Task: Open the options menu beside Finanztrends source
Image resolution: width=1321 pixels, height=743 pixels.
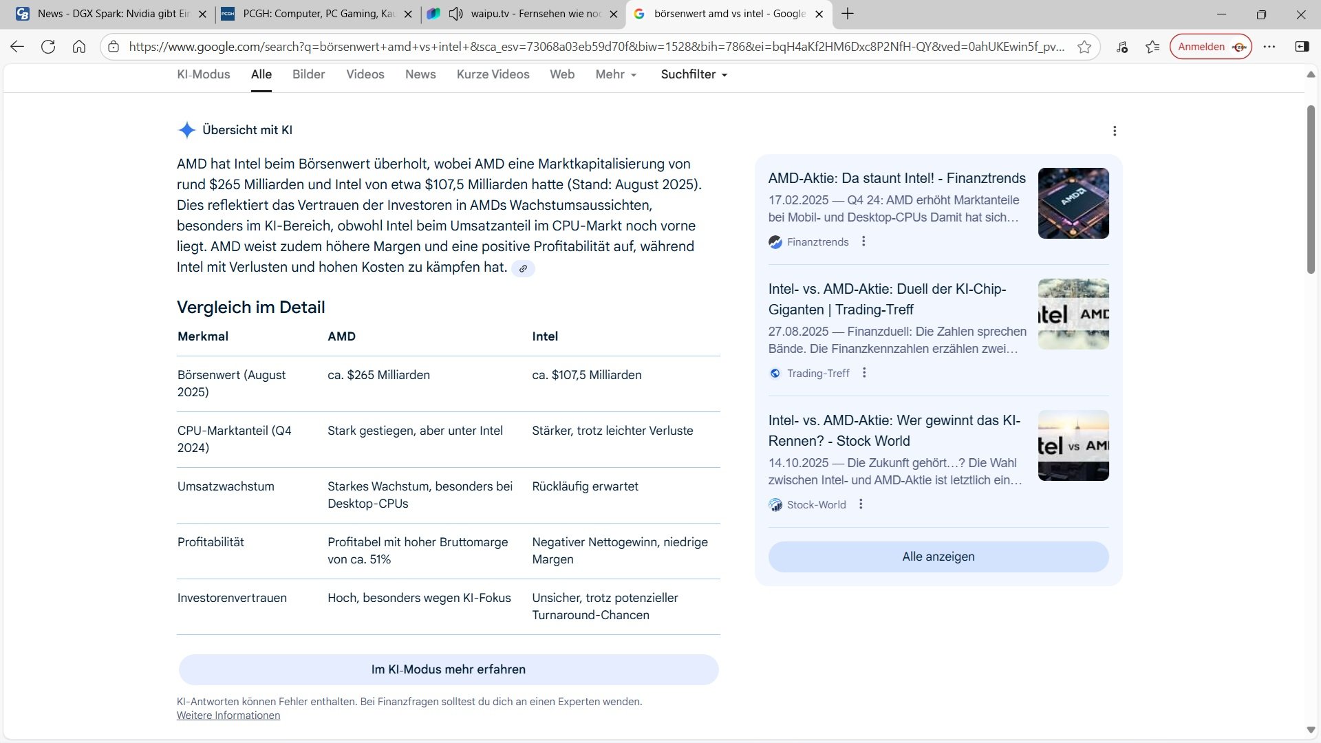Action: point(863,241)
